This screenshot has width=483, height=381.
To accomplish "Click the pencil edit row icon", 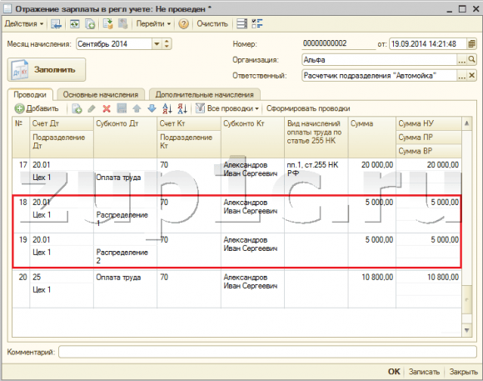I will [92, 108].
